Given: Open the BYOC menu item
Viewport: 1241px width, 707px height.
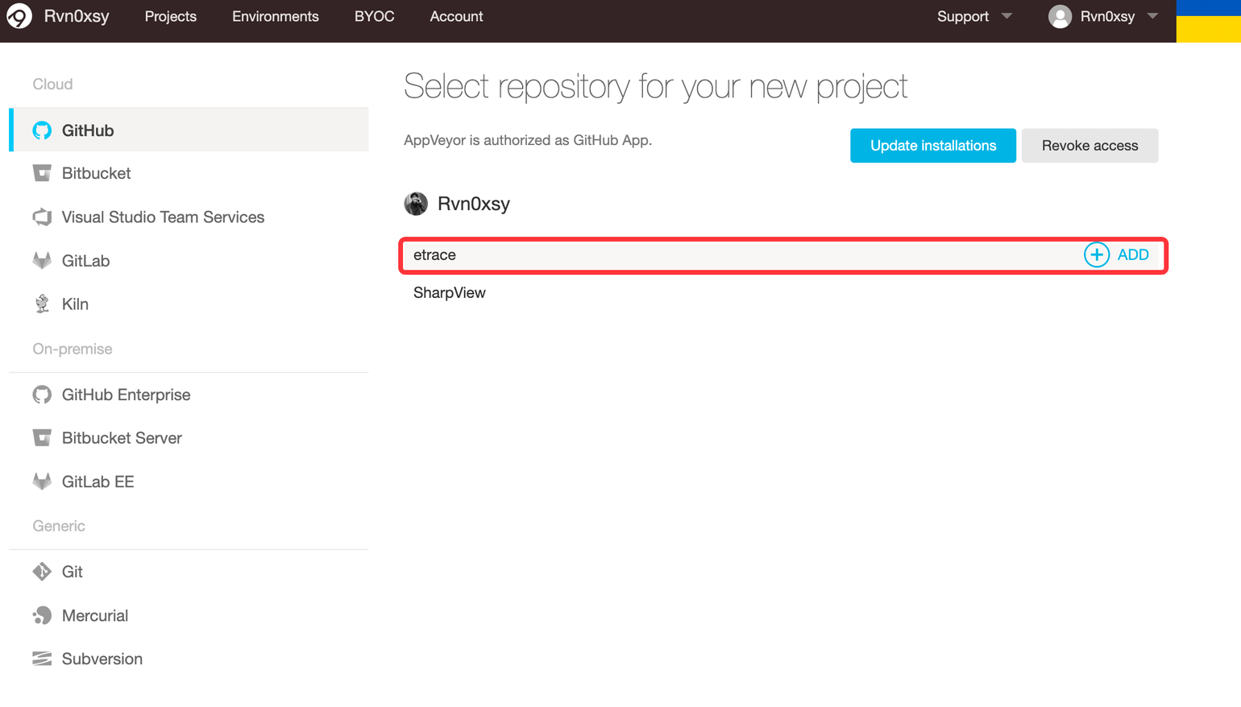Looking at the screenshot, I should (x=374, y=16).
